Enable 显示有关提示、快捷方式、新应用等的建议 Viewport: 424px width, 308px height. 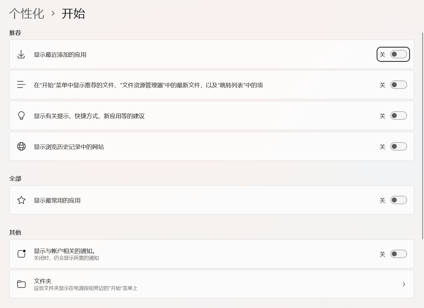click(x=399, y=116)
